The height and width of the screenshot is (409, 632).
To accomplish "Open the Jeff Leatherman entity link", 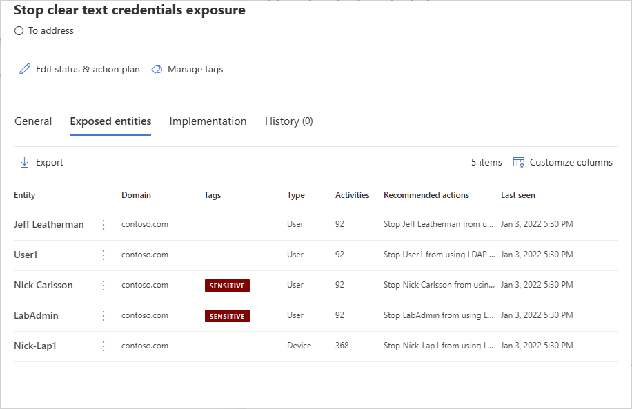I will coord(49,224).
